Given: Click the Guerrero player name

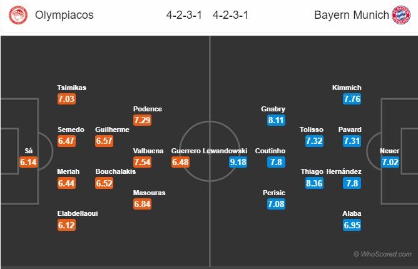Looking at the screenshot, I should pos(186,151).
